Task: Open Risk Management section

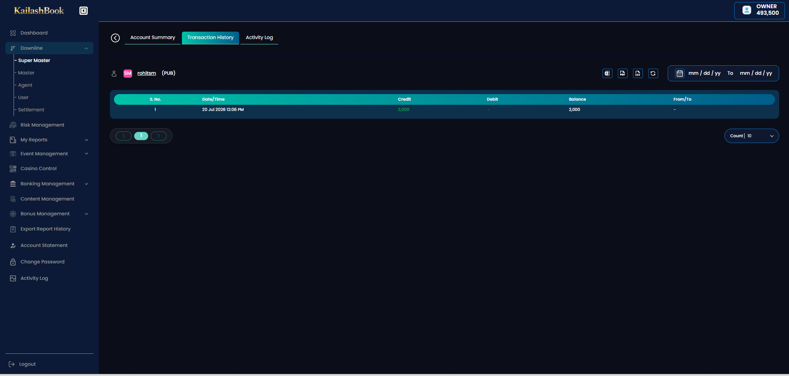Action: tap(42, 125)
